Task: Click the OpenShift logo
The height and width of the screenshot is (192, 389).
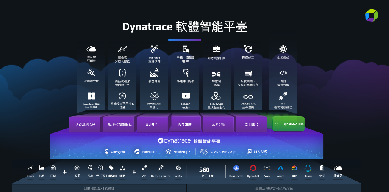Action: point(253,168)
